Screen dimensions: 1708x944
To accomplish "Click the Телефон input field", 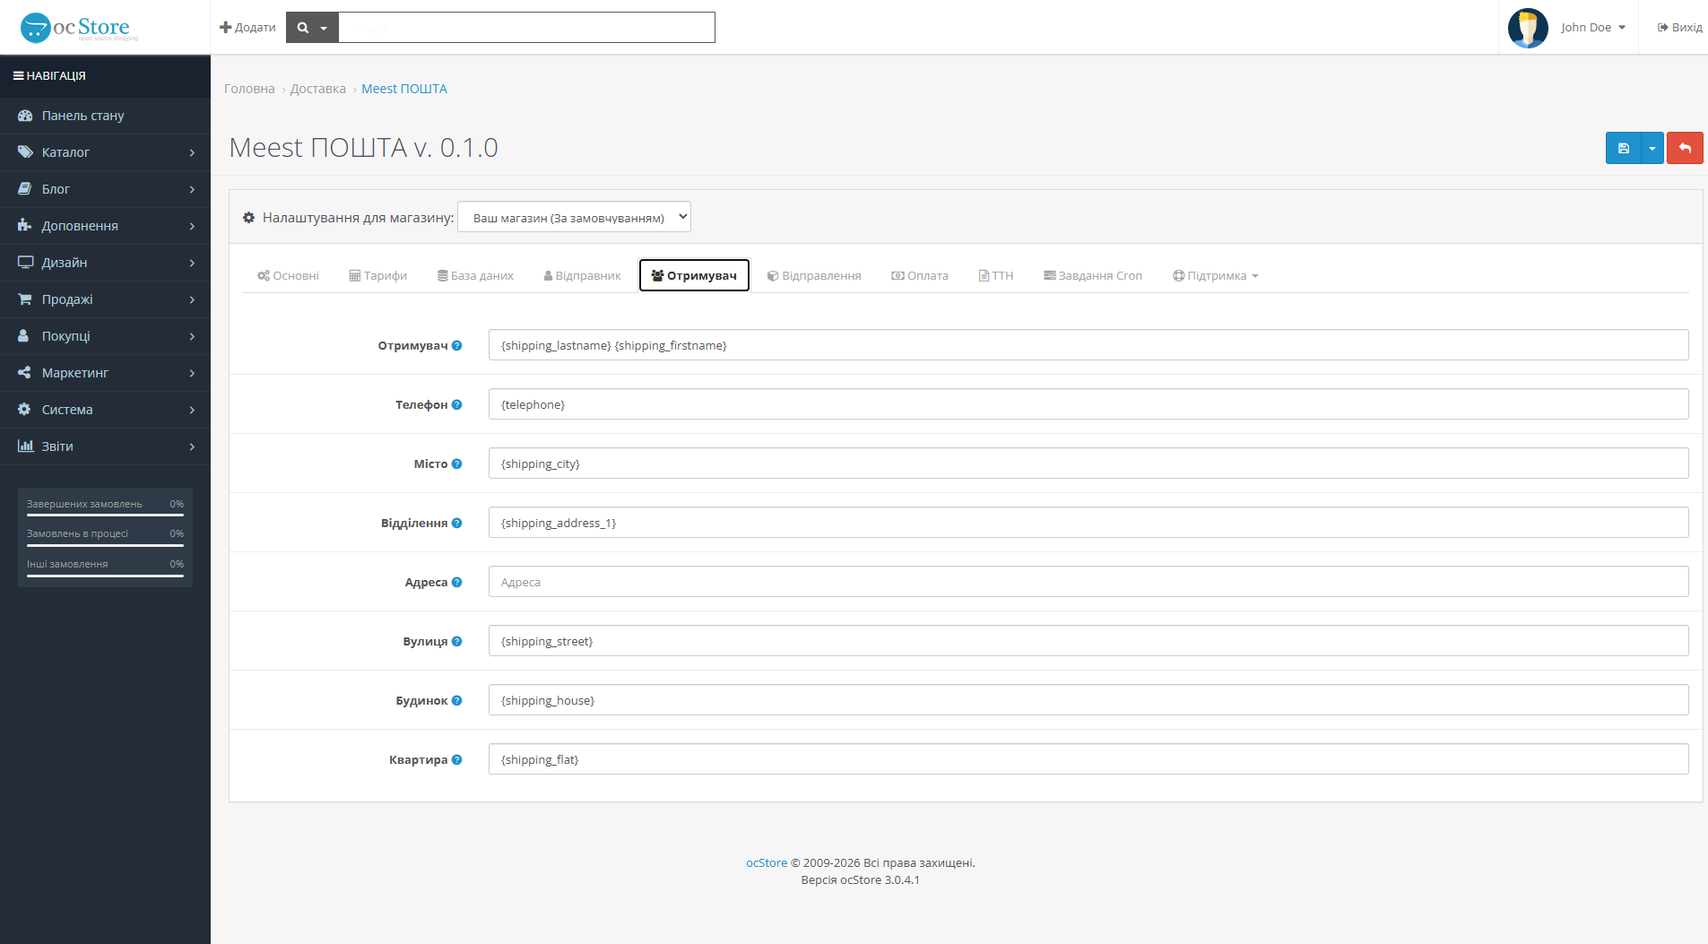I will click(1088, 404).
